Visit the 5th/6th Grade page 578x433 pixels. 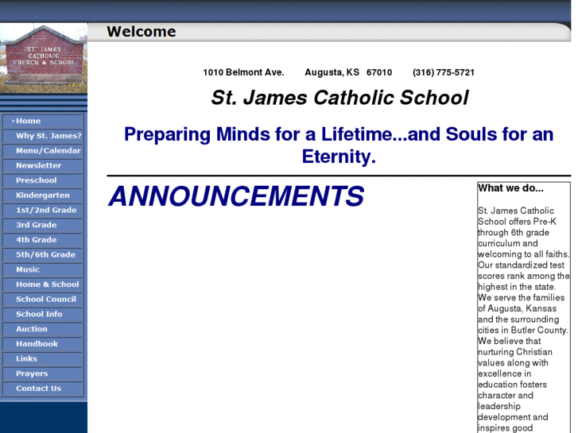click(x=43, y=255)
